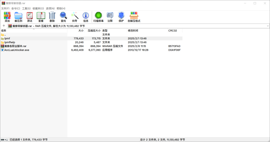
Task: Sort by 名称 column header
Action: [x=34, y=31]
